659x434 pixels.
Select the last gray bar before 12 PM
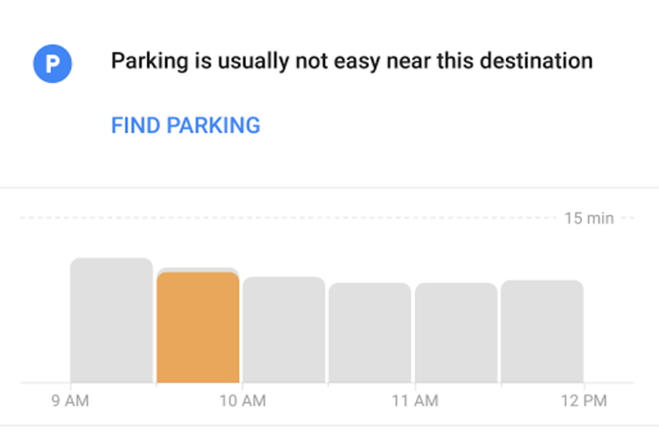(542, 331)
